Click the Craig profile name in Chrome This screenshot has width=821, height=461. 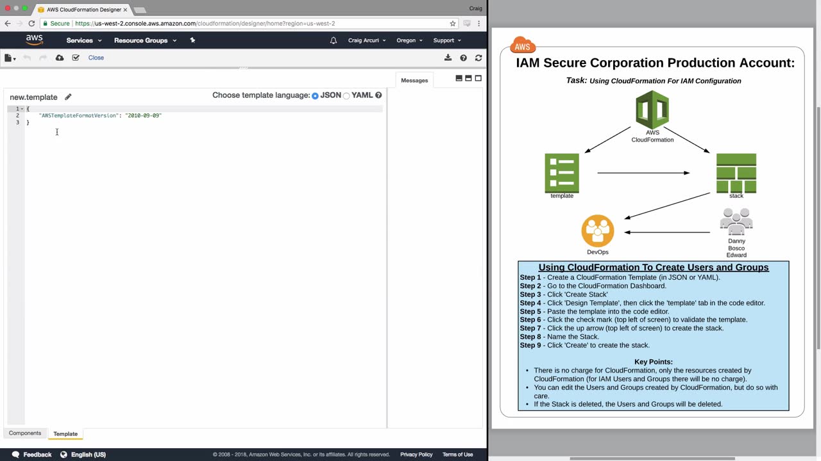pos(476,8)
